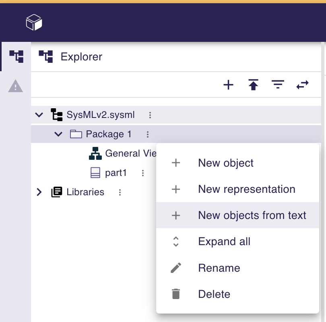Expand the Libraries node
Viewport: 326px width, 322px height.
click(39, 192)
